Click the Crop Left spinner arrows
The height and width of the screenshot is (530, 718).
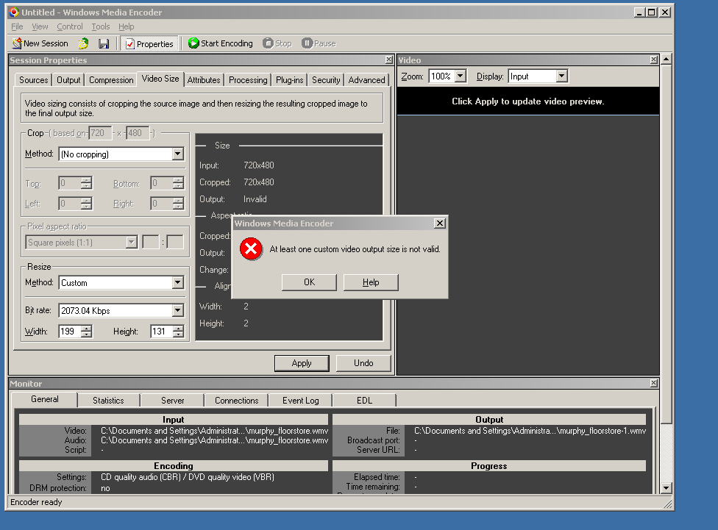click(87, 203)
